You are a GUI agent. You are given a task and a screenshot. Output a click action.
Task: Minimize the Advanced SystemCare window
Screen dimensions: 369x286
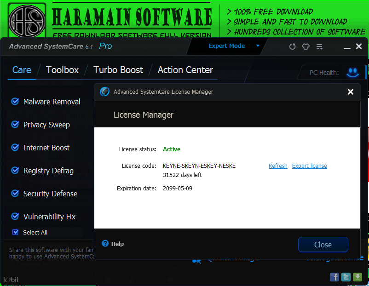347,48
